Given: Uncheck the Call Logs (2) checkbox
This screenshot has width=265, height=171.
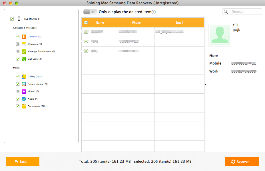Looking at the screenshot, I should (18, 59).
